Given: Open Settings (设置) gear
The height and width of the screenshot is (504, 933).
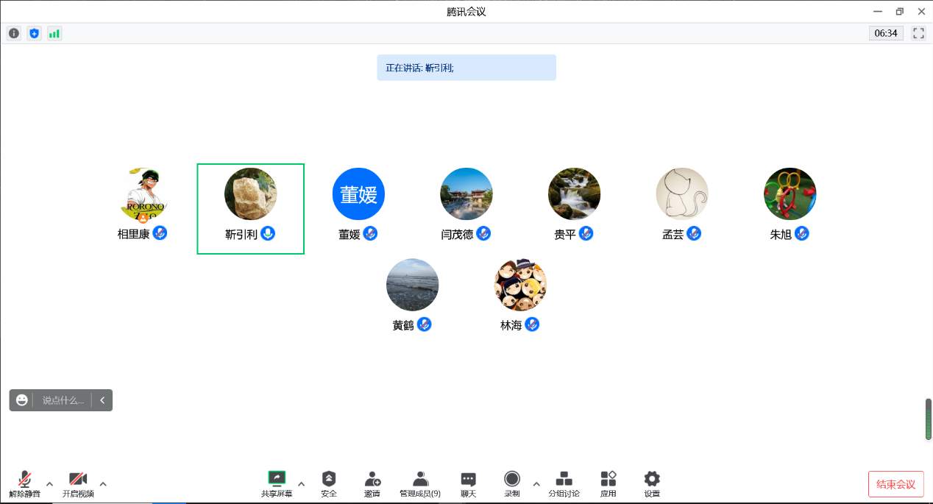Looking at the screenshot, I should [652, 484].
